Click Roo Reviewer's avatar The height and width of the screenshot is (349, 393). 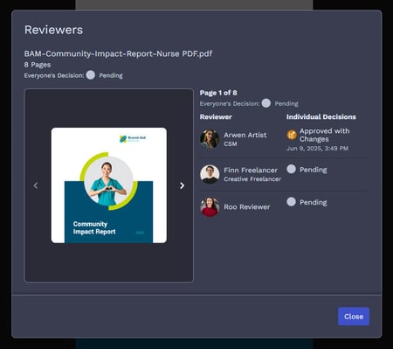(210, 206)
